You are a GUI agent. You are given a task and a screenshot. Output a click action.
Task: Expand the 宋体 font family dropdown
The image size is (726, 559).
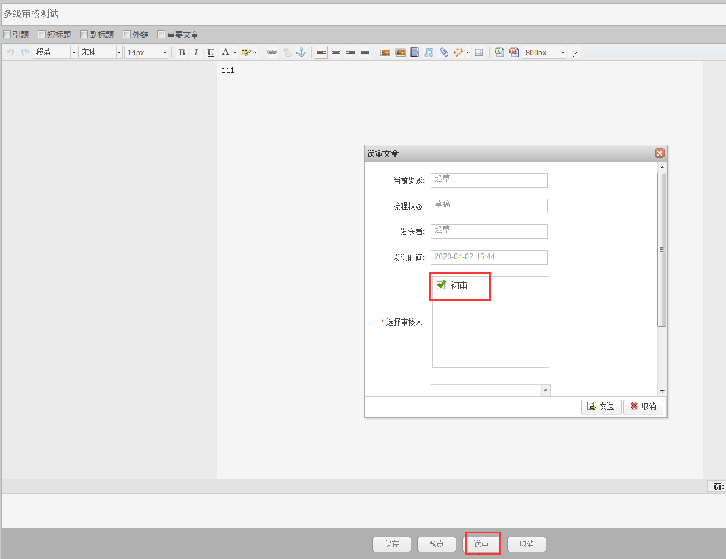click(119, 53)
